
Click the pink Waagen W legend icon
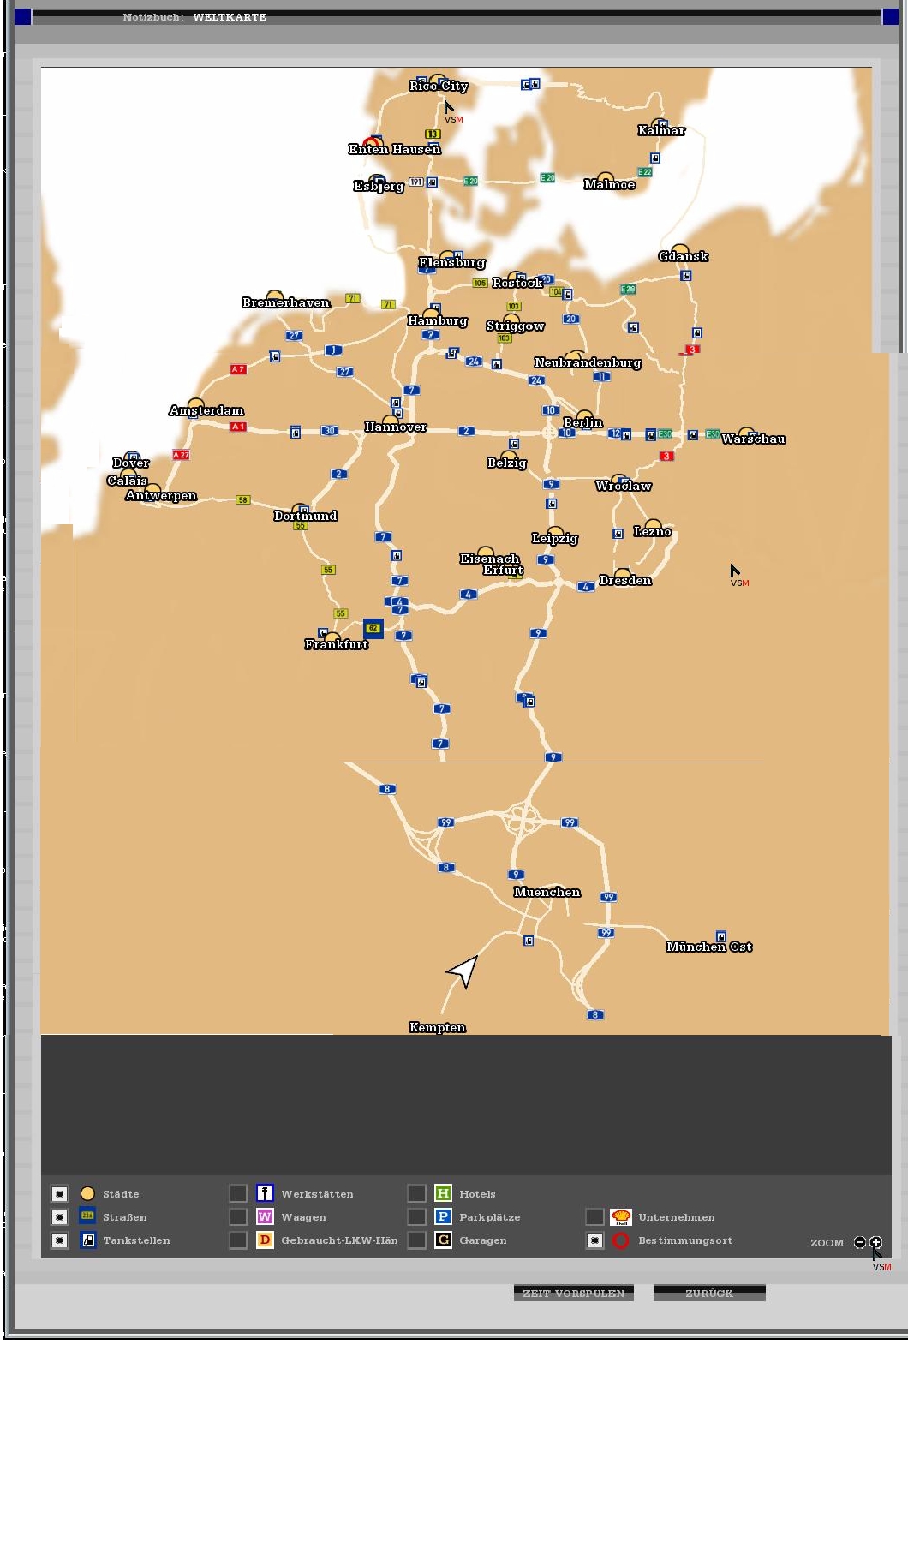[x=265, y=1217]
